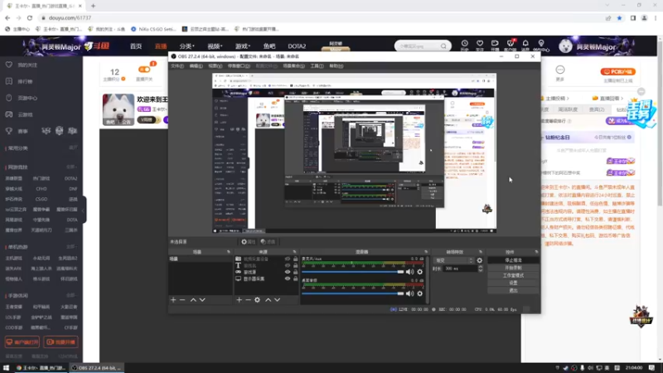
Task: Open the OBS 文件(F) menu
Action: pyautogui.click(x=177, y=66)
